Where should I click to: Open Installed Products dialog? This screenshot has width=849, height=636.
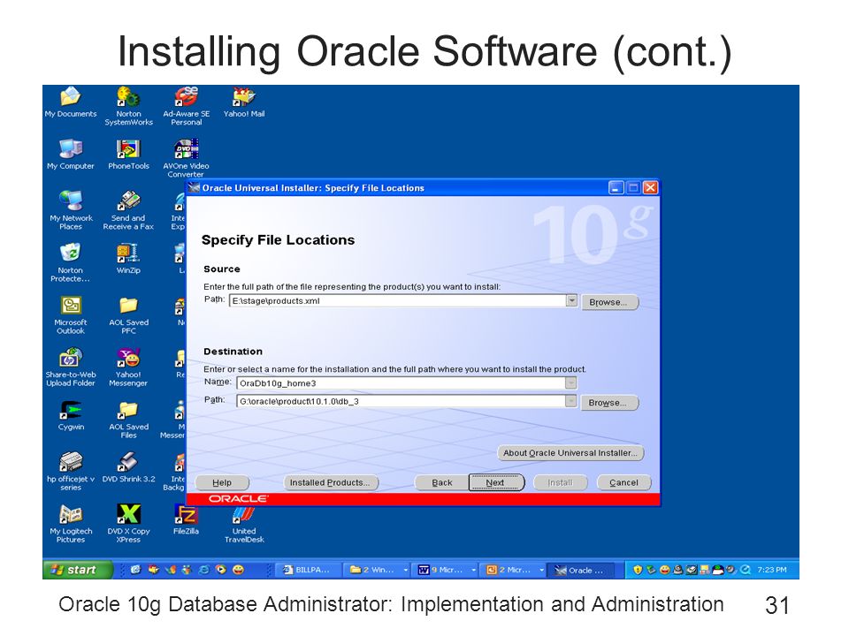[330, 482]
